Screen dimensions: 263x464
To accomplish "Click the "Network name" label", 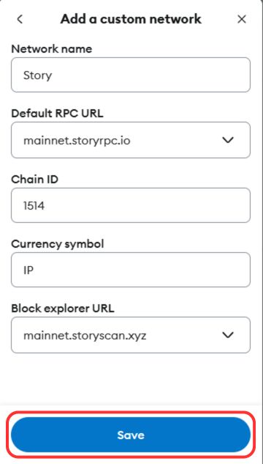I will (52, 49).
